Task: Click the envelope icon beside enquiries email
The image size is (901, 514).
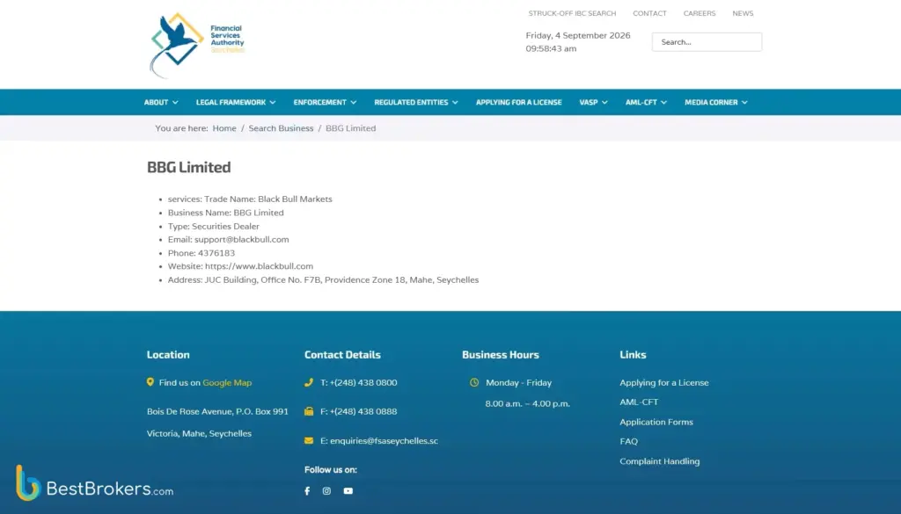Action: 309,440
